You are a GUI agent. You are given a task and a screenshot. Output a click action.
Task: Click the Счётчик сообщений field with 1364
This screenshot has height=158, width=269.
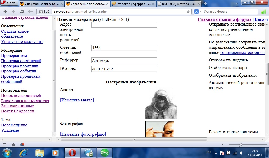pos(124,48)
